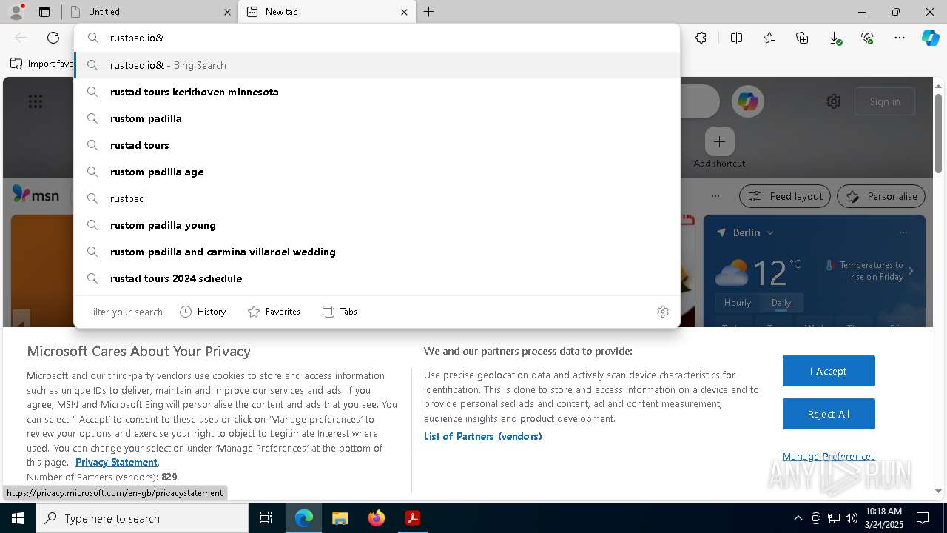Open the Copilot icon beside the search box
This screenshot has height=533, width=947.
click(747, 101)
